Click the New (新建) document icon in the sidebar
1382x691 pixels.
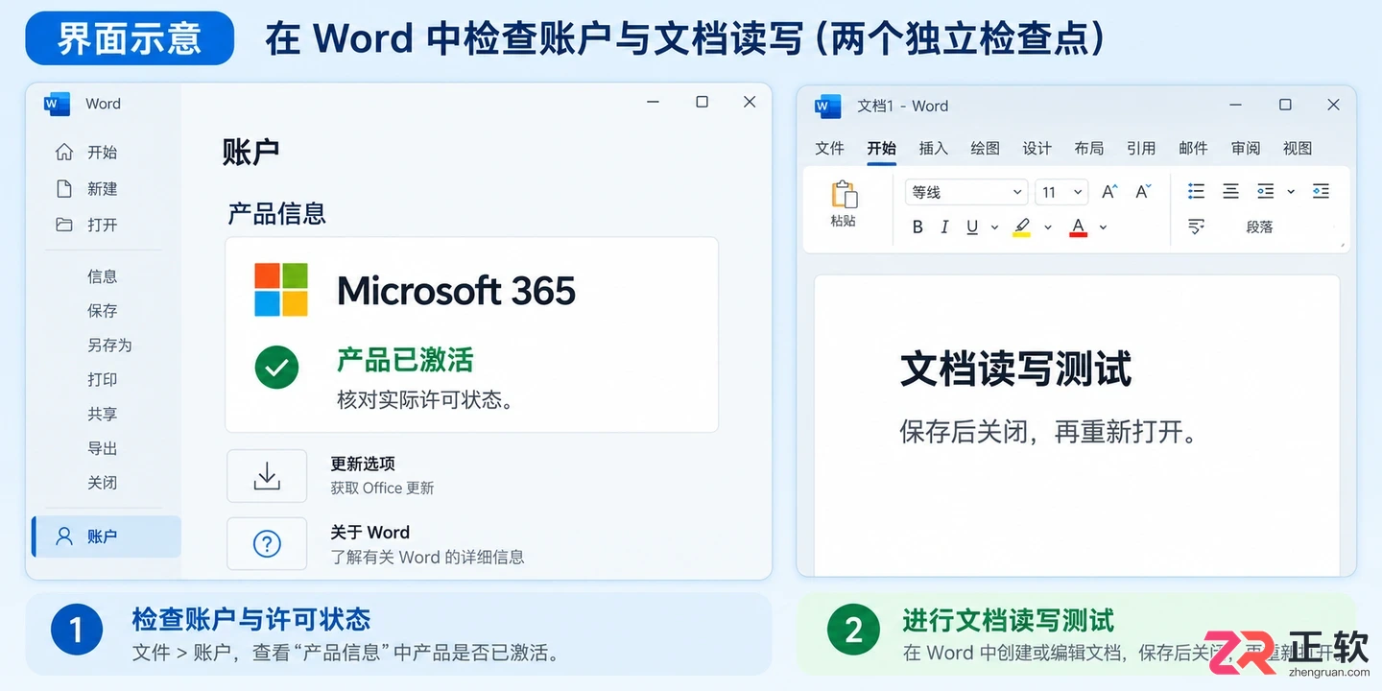tap(64, 188)
